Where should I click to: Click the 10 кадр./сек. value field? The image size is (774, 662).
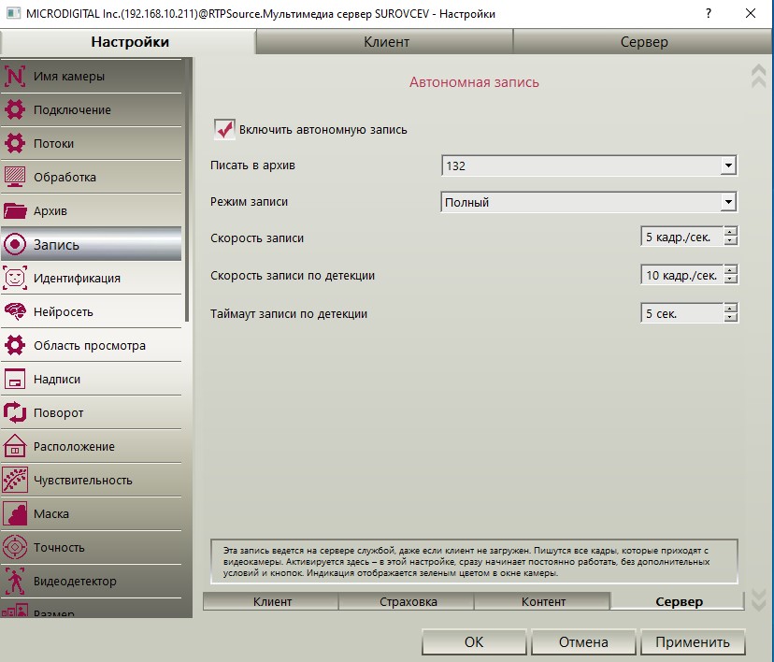point(682,275)
